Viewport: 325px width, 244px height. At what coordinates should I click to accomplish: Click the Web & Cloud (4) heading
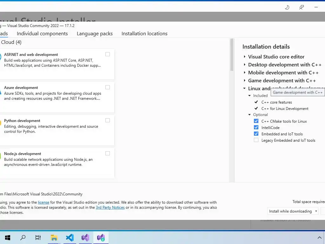click(x=11, y=42)
